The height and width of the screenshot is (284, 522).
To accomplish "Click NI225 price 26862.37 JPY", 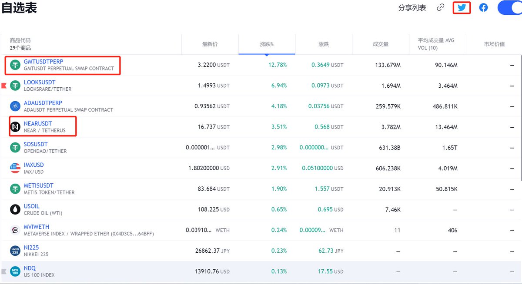I will 213,251.
